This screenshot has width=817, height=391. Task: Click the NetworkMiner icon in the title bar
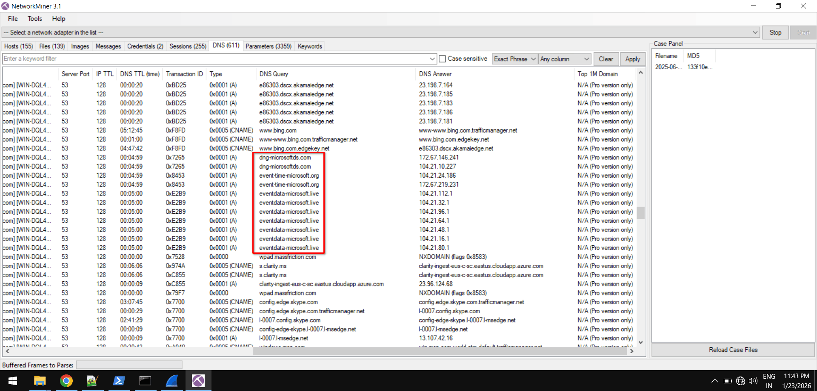5,6
